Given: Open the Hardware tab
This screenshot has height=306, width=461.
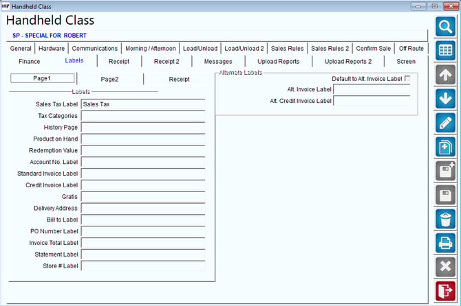Looking at the screenshot, I should coord(52,48).
